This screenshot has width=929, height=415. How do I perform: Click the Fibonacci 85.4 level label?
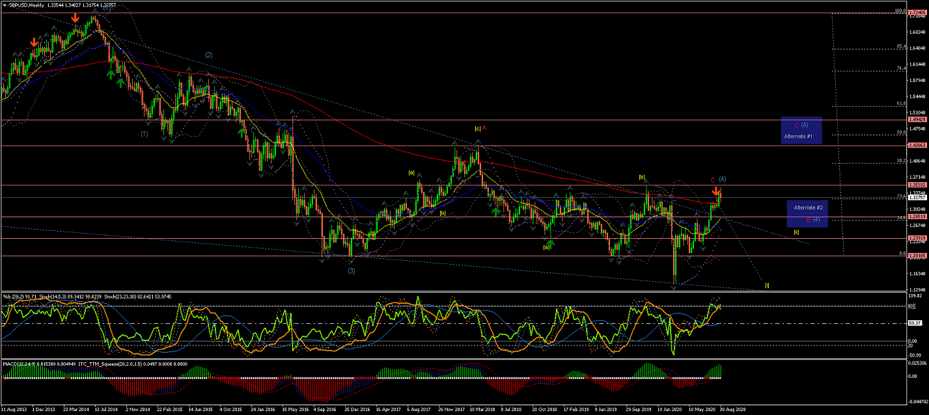click(x=902, y=47)
